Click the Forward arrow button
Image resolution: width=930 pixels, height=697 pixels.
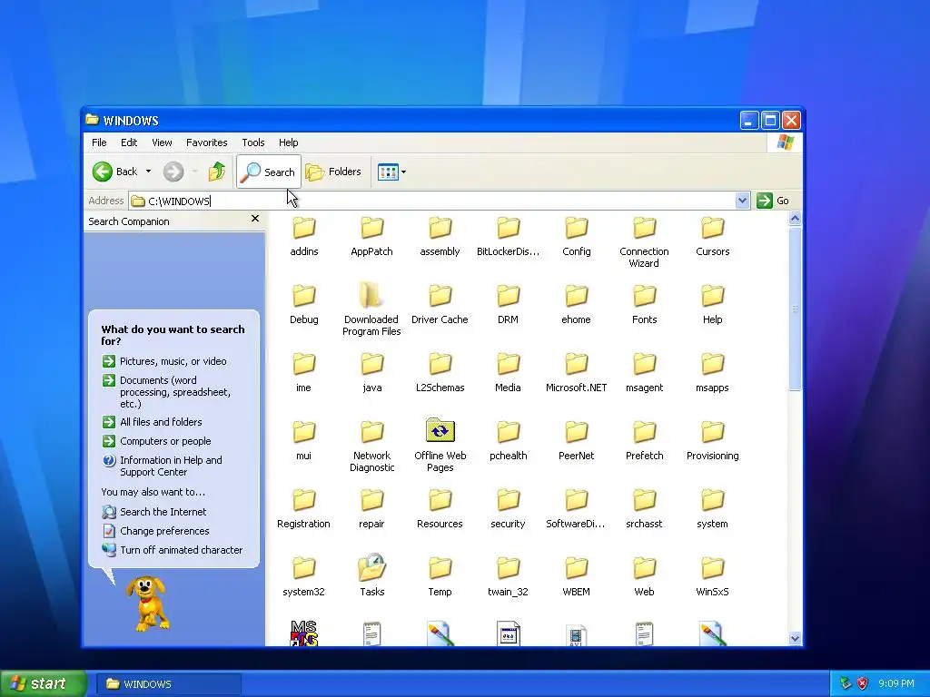coord(173,172)
